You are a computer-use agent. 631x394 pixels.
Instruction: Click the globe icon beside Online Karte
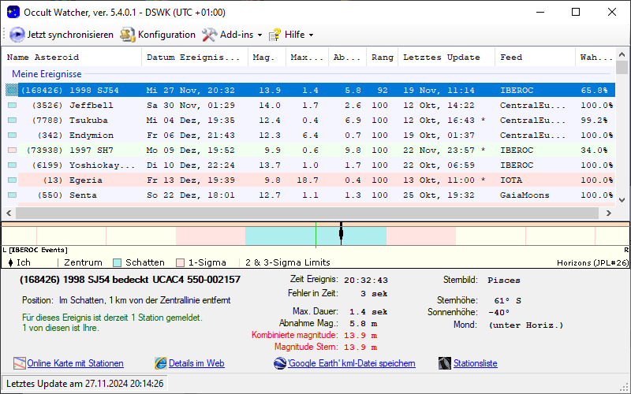(20, 363)
